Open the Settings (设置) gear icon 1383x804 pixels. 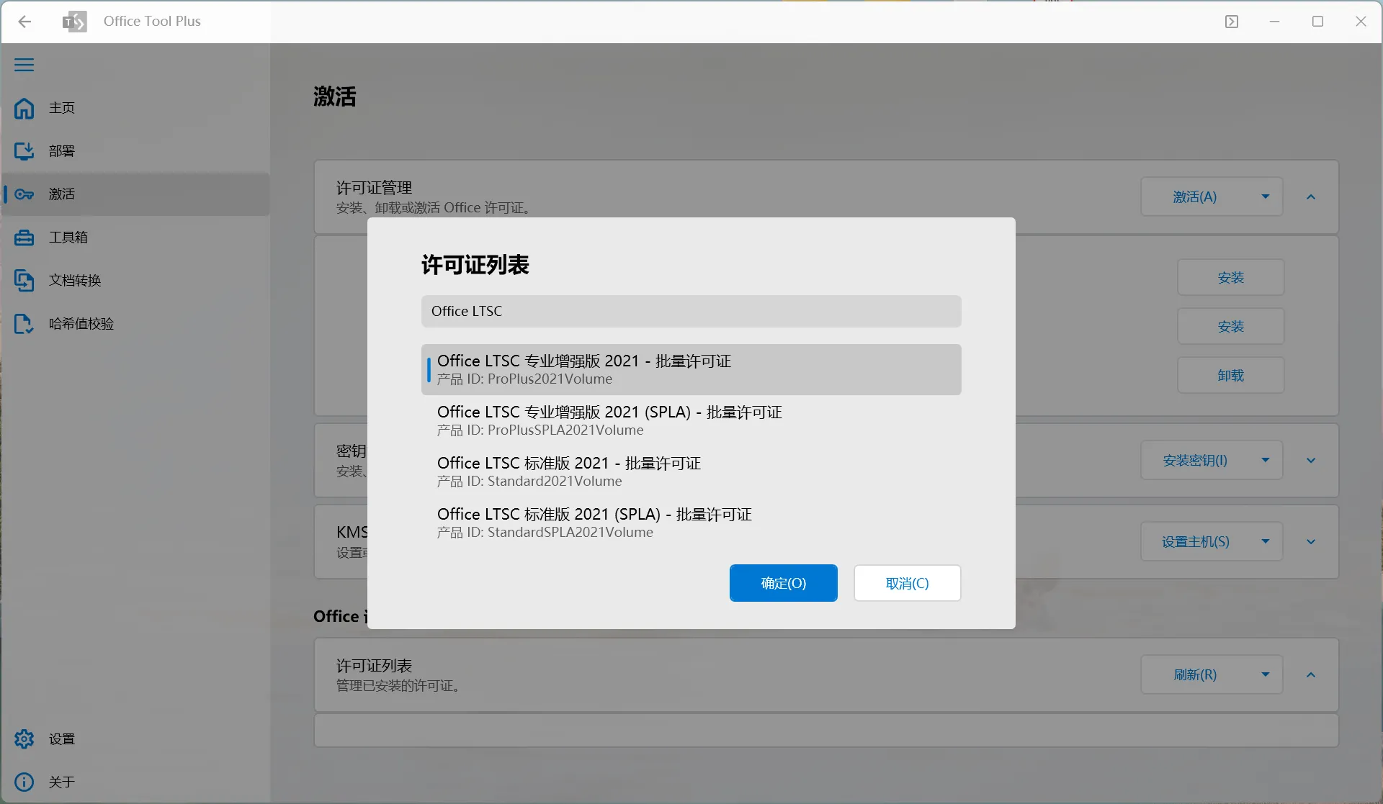[24, 738]
